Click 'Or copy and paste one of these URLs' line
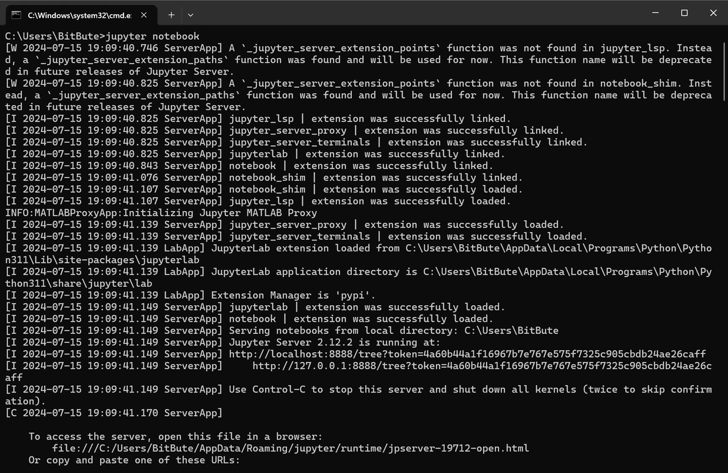 pyautogui.click(x=134, y=460)
